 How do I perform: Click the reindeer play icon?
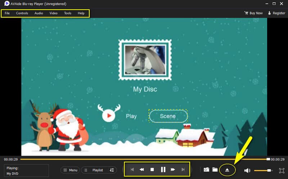pyautogui.click(x=109, y=113)
